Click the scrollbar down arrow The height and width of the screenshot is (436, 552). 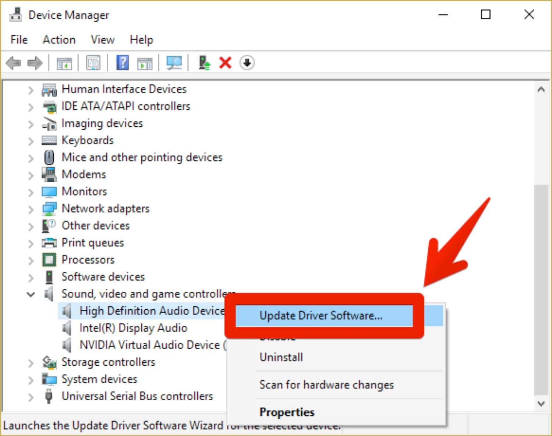(541, 404)
